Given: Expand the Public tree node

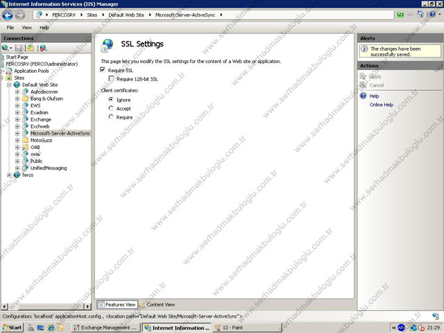Looking at the screenshot, I should (17, 161).
